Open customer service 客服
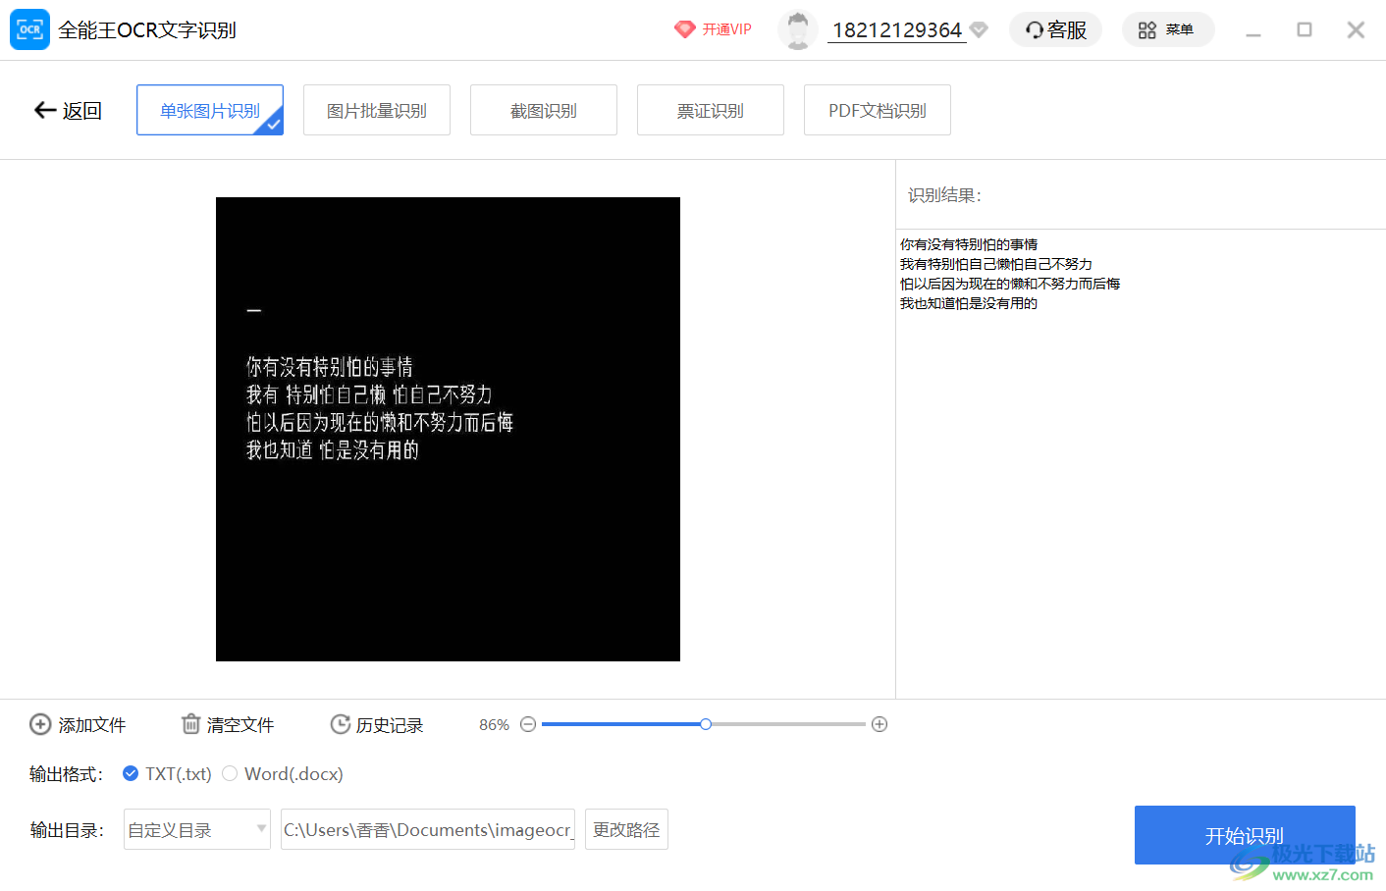 tap(1055, 29)
